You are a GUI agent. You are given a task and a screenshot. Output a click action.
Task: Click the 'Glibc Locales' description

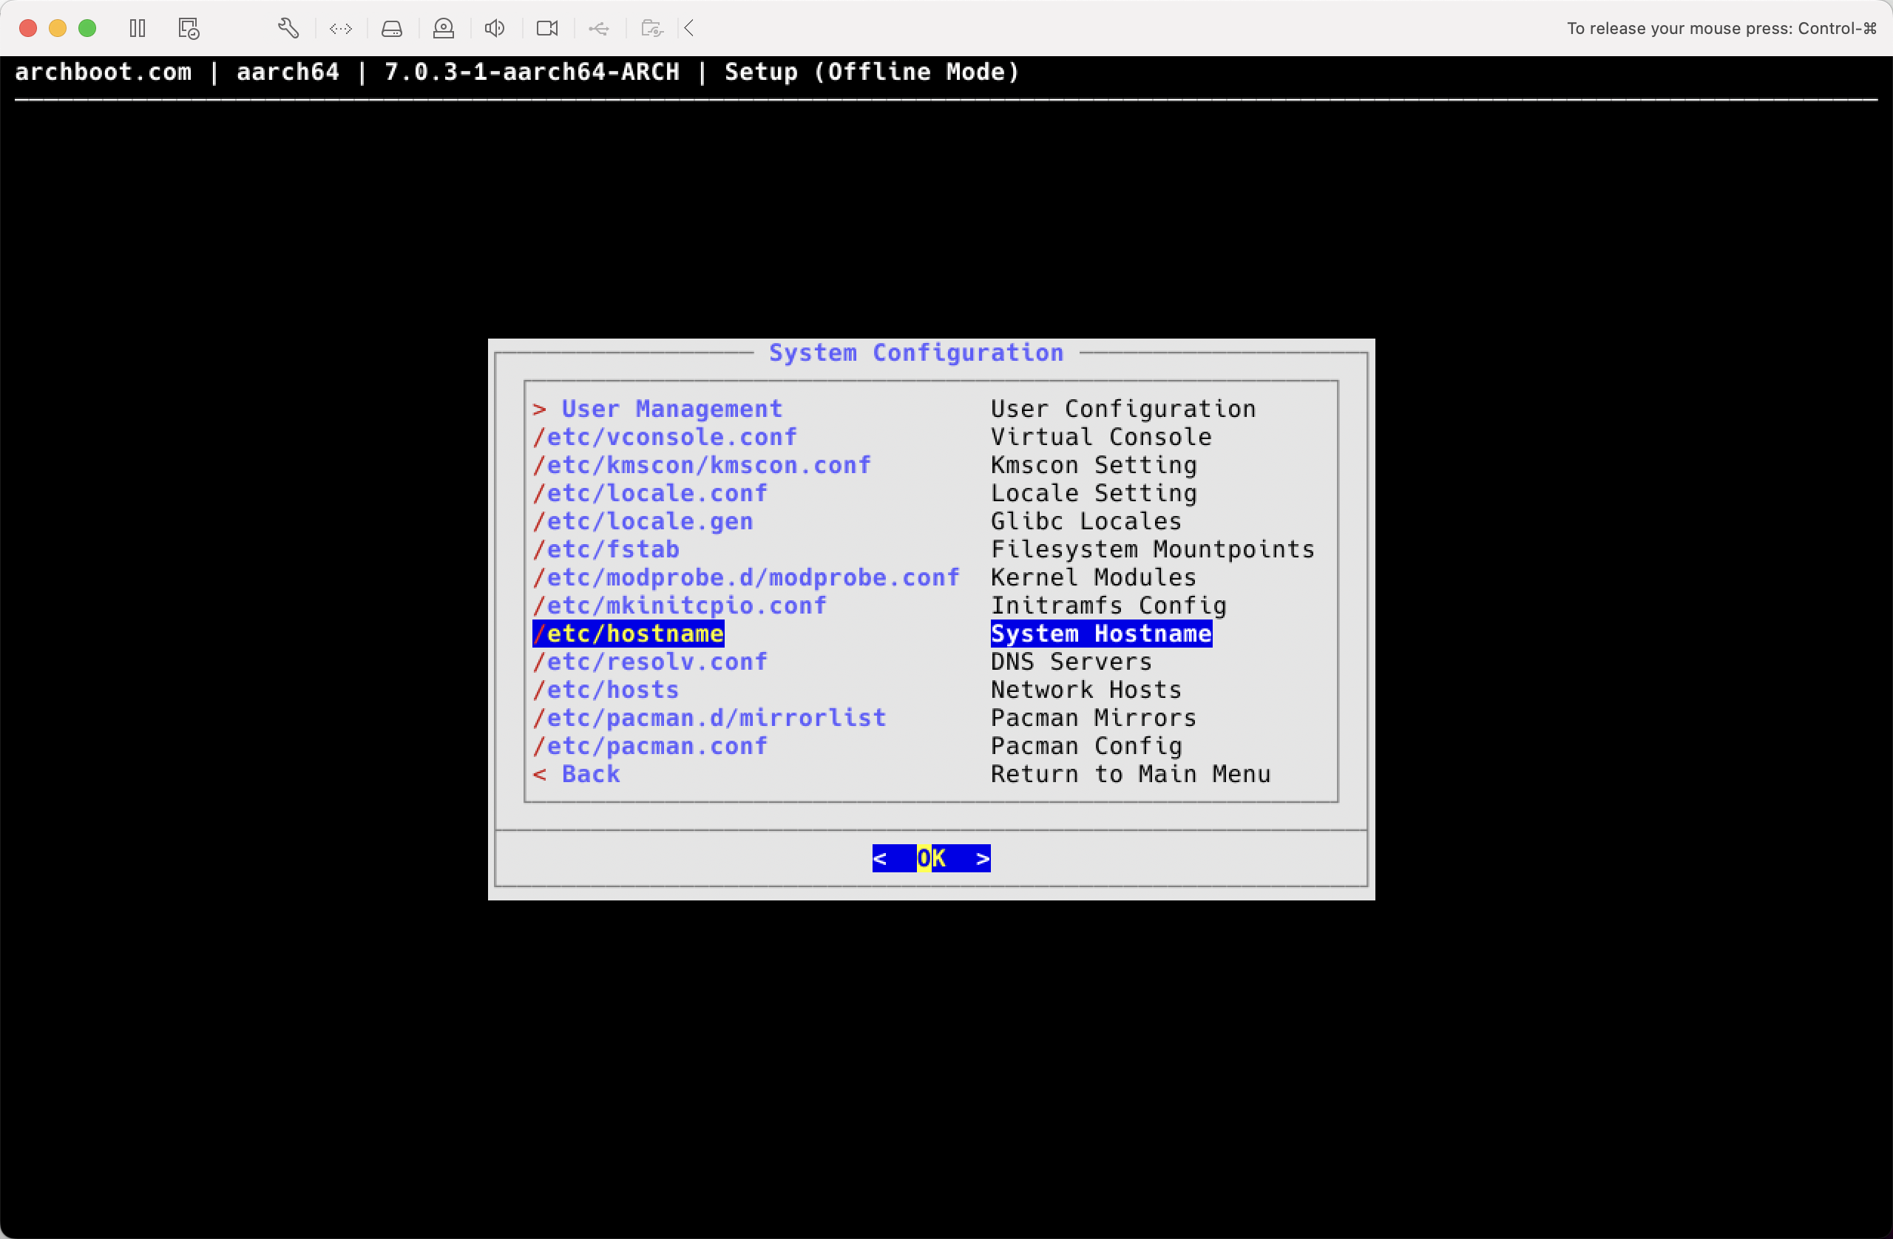1086,521
